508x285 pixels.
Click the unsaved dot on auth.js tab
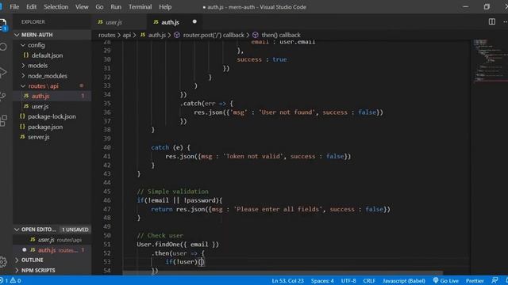pos(194,21)
